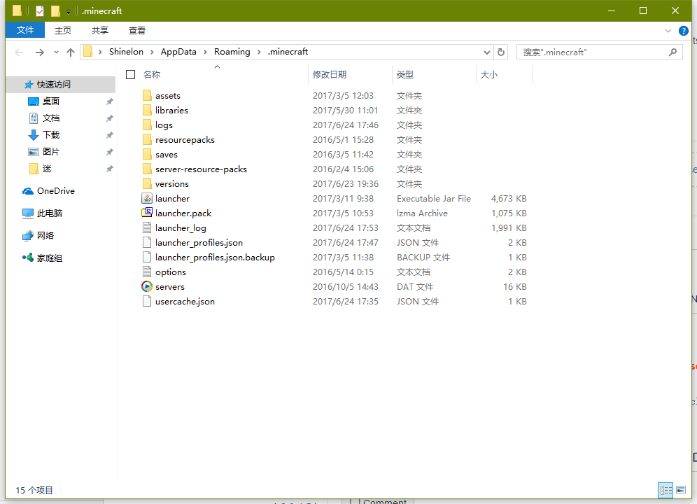The width and height of the screenshot is (697, 504).
Task: Open Explorer help question mark
Action: 683,31
